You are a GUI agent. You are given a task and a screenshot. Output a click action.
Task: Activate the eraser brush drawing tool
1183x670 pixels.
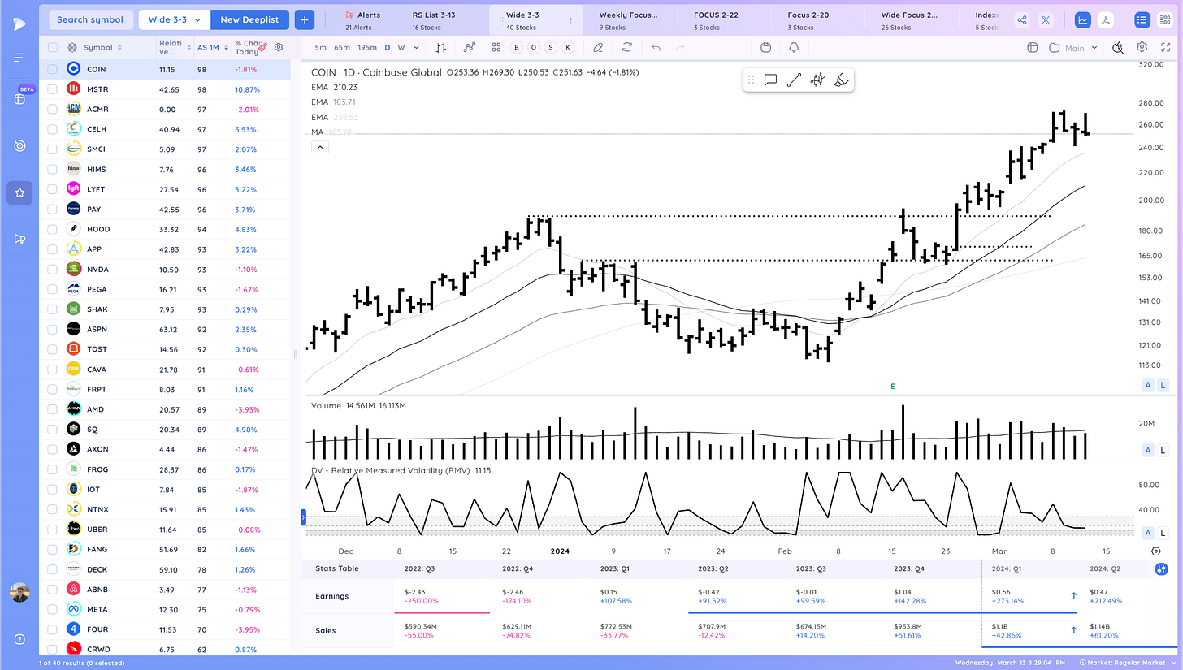[842, 80]
